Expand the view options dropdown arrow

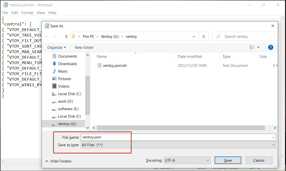(x=258, y=47)
